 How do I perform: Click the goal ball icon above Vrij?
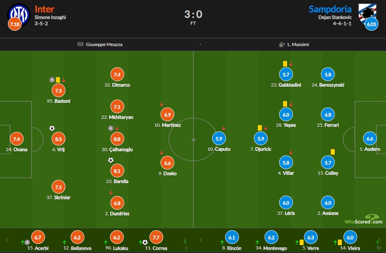[x=52, y=128]
